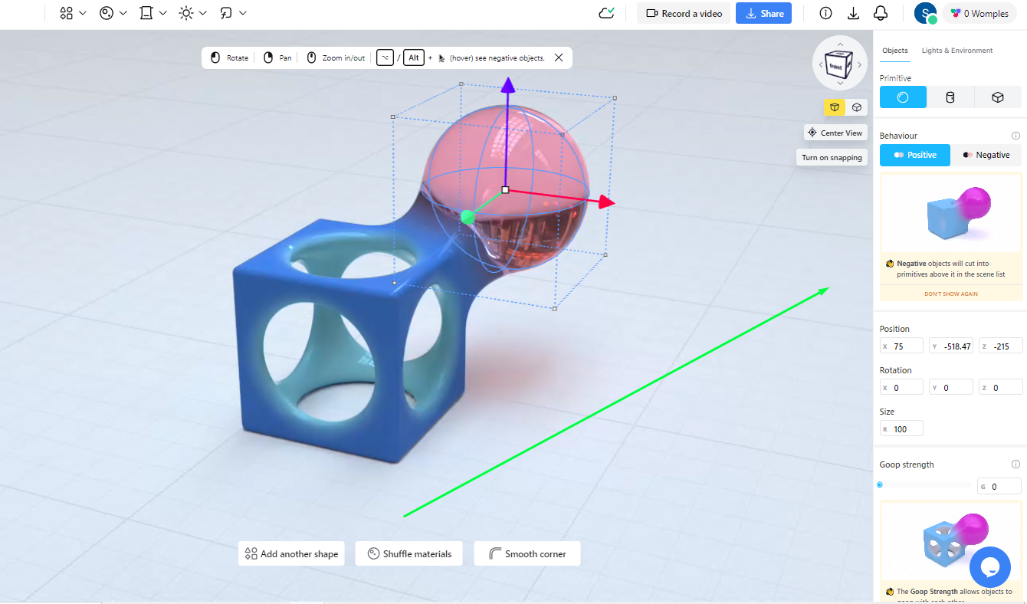Click the Rotation Y field
Viewport: 1027px width, 604px height.
pyautogui.click(x=951, y=387)
